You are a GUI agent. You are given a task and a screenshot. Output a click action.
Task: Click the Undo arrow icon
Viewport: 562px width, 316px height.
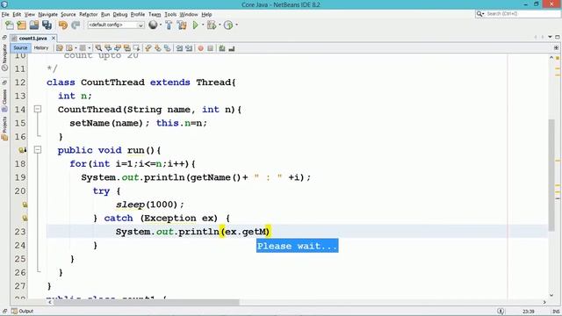coord(63,25)
